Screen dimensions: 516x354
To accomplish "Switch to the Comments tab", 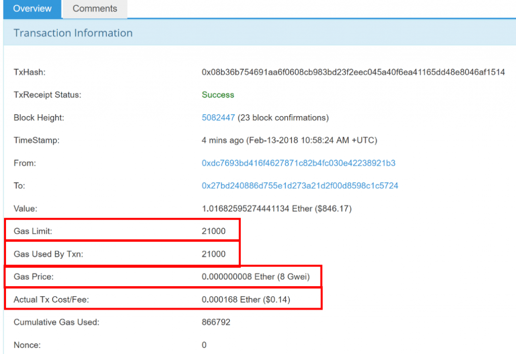I will (x=95, y=9).
